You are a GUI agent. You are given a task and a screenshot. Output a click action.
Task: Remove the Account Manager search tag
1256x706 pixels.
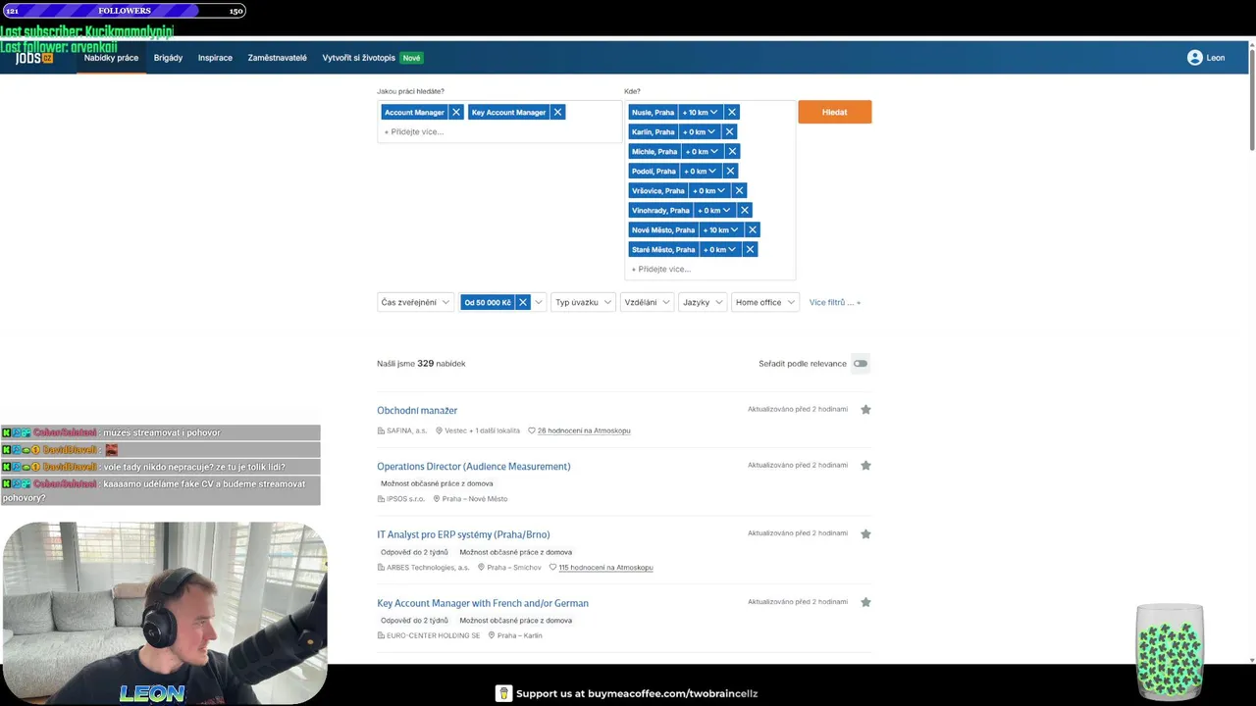coord(456,113)
